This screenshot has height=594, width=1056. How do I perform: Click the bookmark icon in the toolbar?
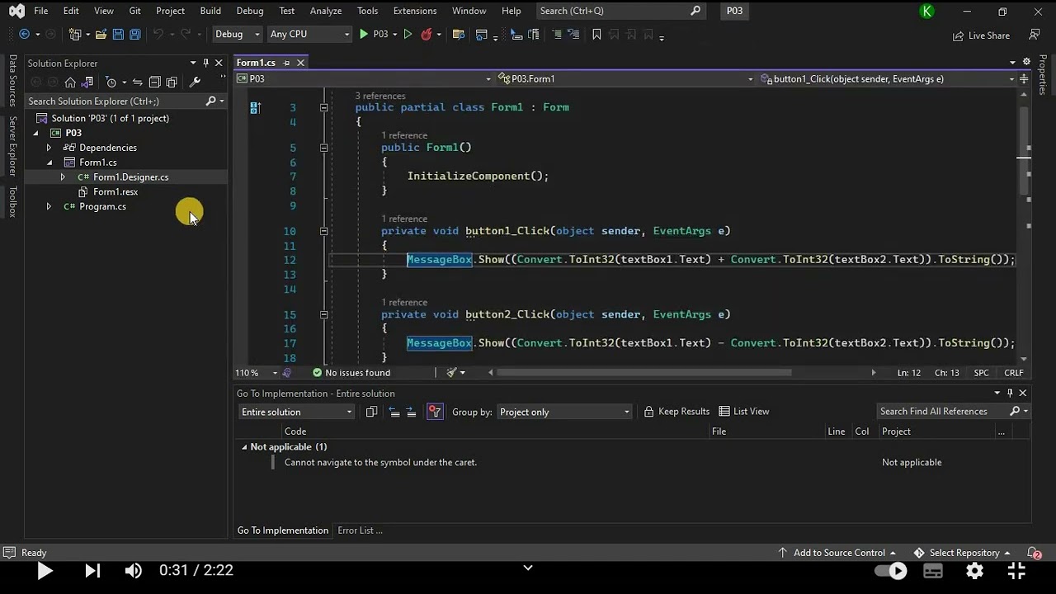click(x=596, y=35)
